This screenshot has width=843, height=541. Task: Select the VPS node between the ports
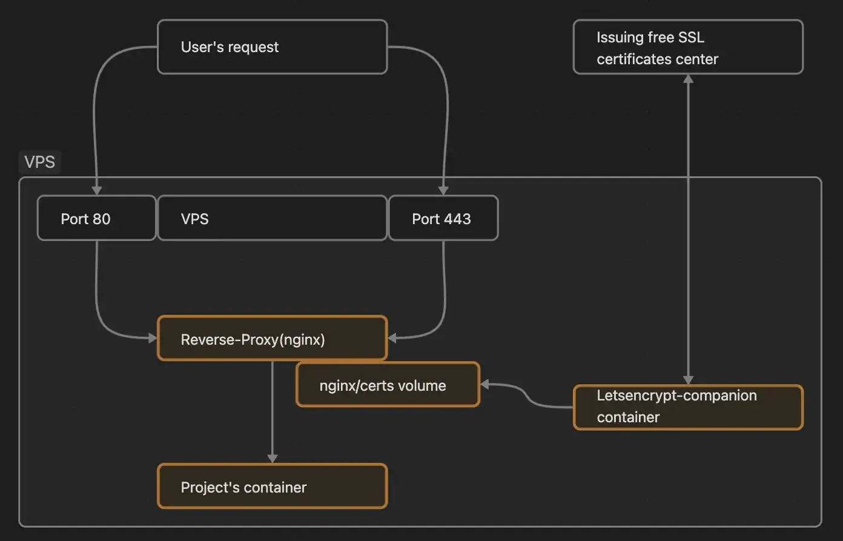(272, 218)
